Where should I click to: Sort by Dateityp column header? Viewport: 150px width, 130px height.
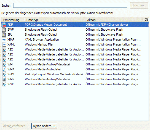[x=55, y=20]
